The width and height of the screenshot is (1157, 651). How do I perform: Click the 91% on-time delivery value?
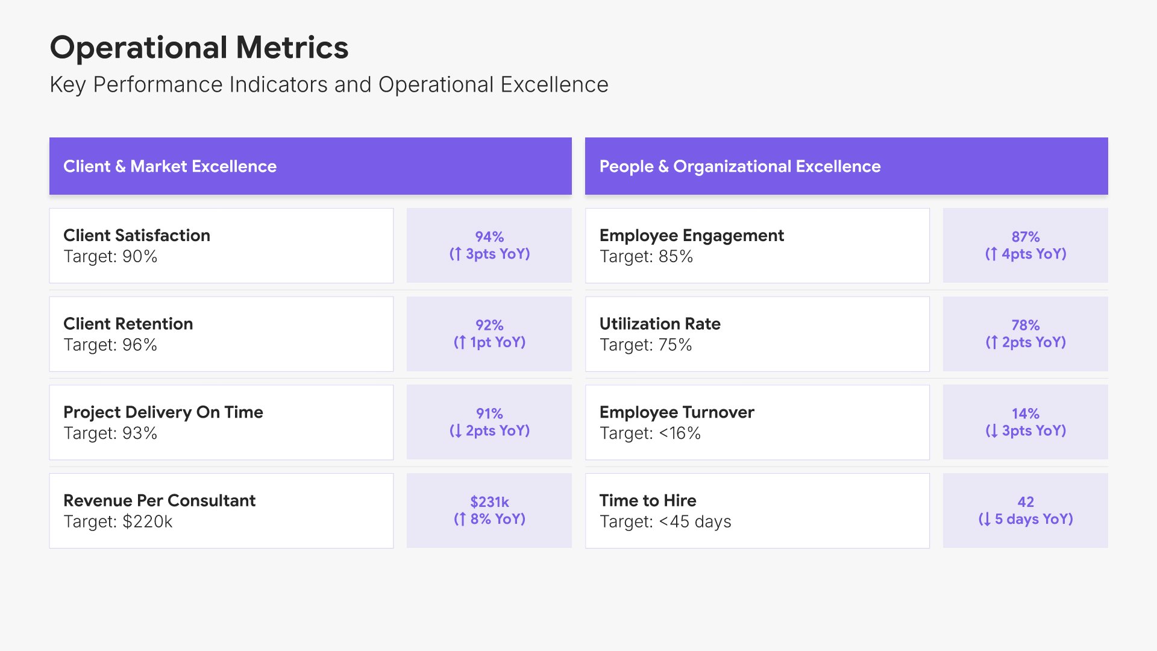489,423
